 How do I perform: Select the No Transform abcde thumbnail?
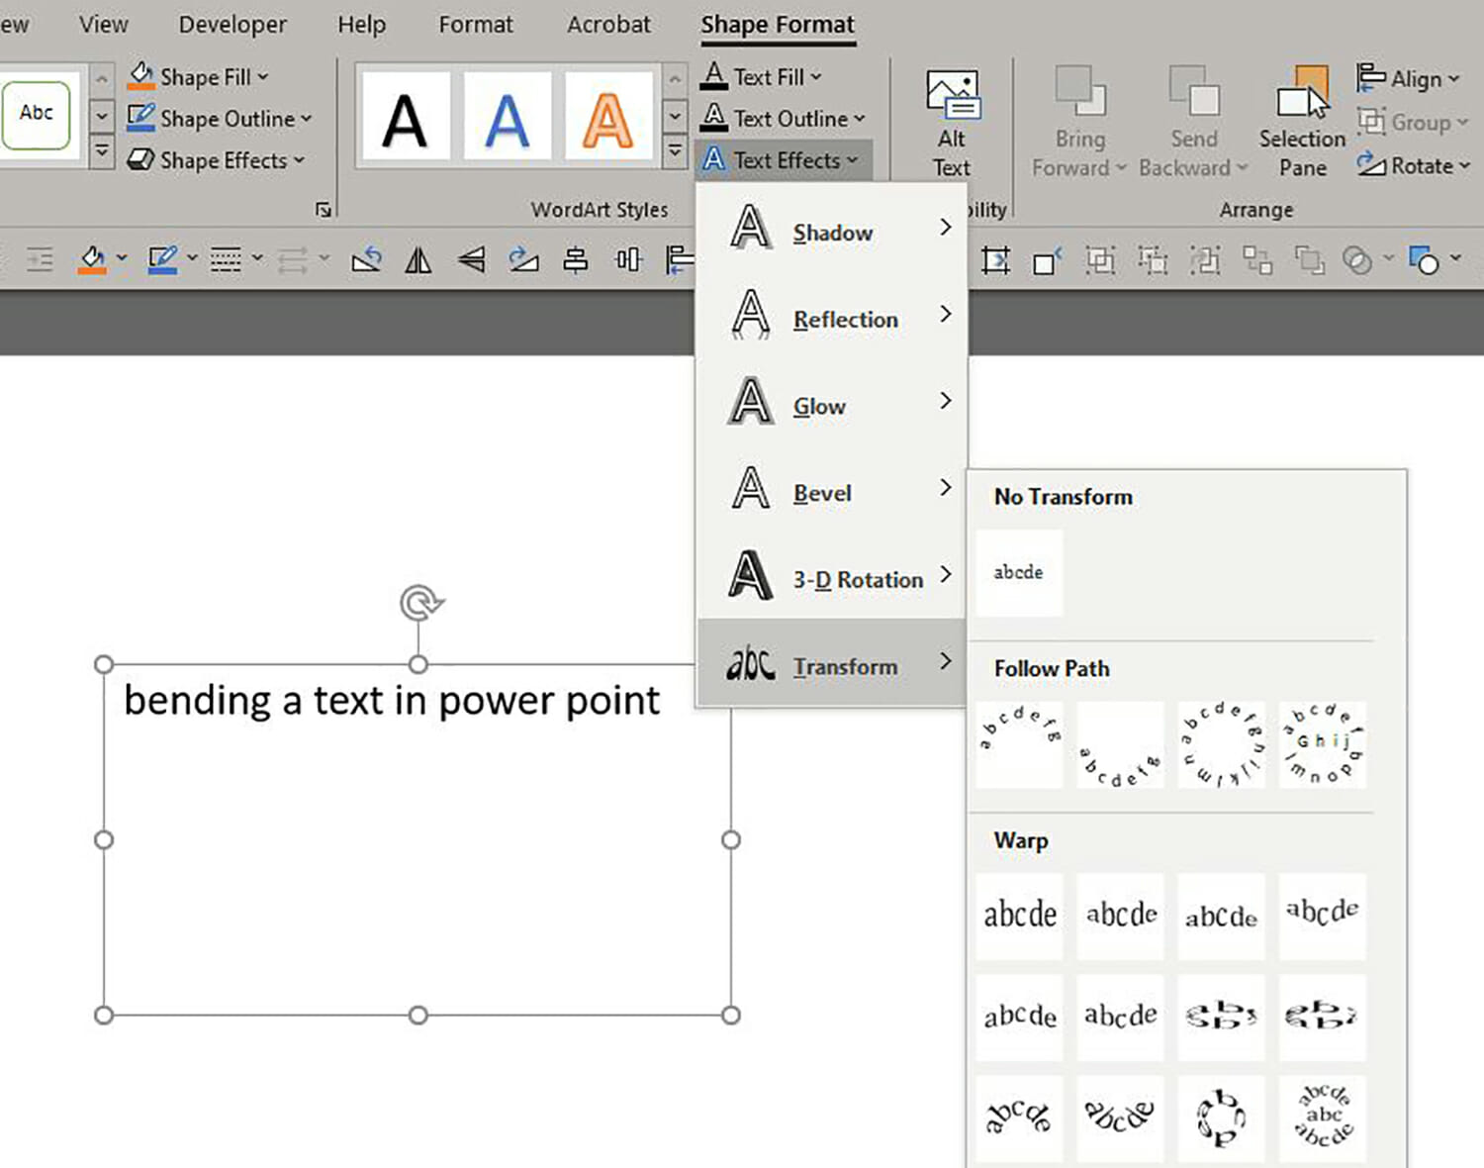pyautogui.click(x=1018, y=572)
